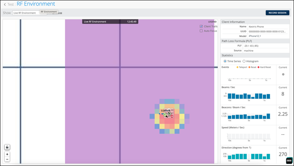Click the Record Session button
294x166 pixels.
point(277,12)
